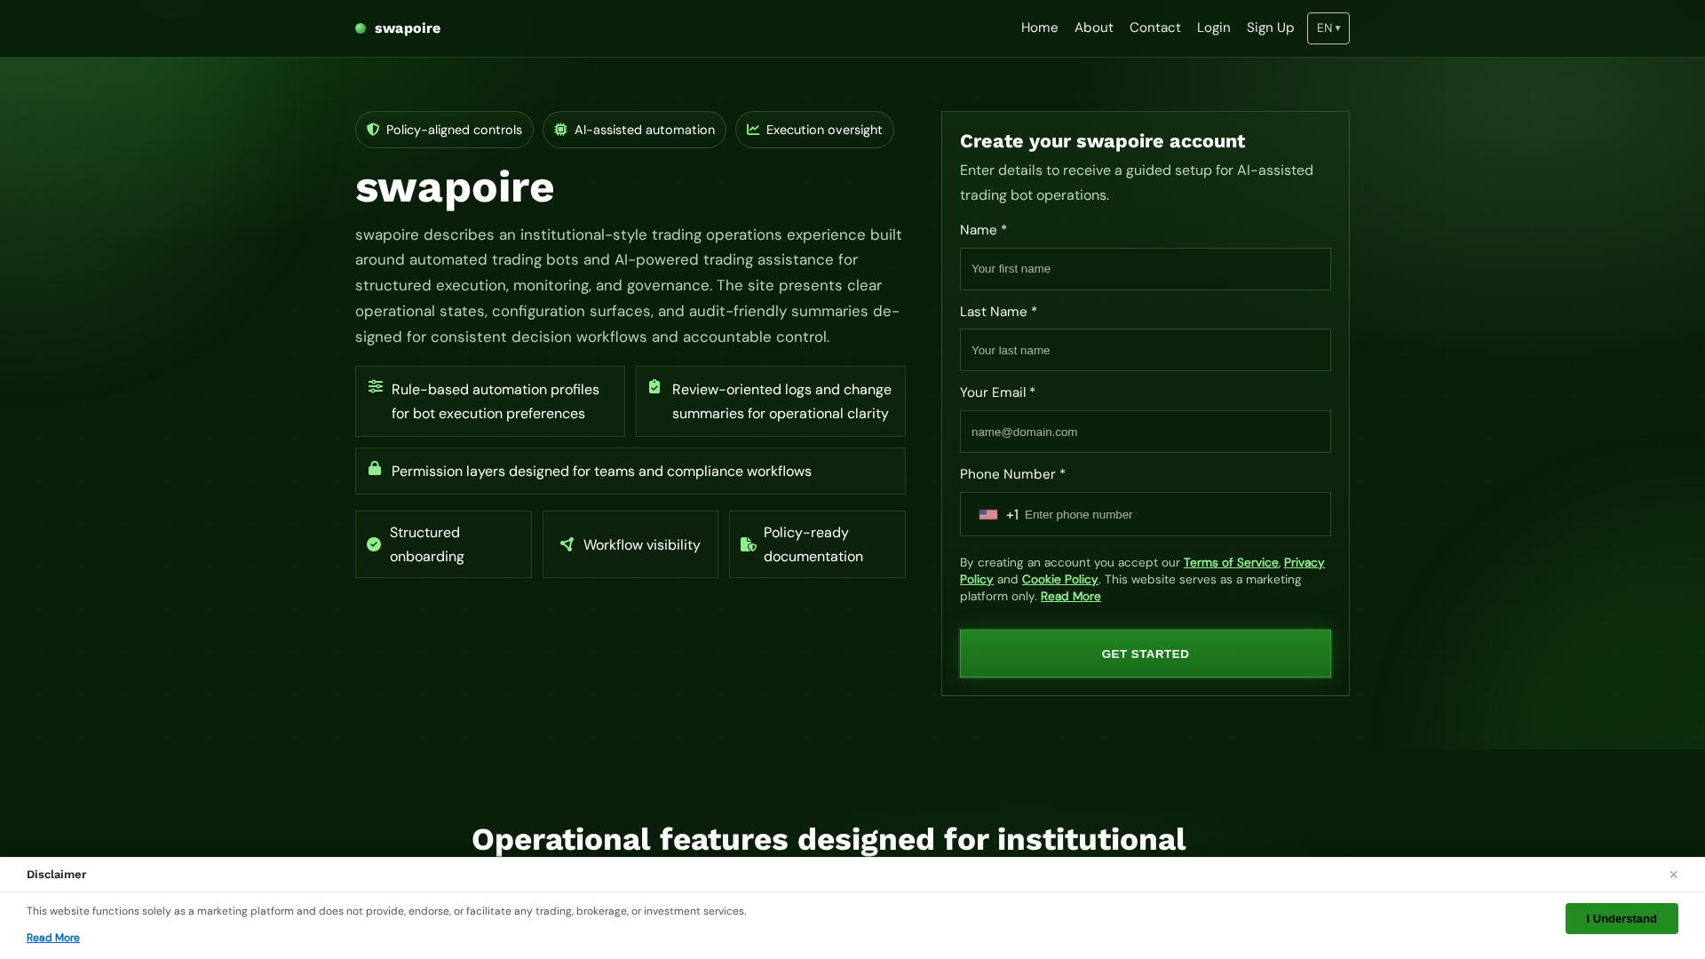Click the Review-oriented logs card text
The height and width of the screenshot is (959, 1705).
coord(781,401)
